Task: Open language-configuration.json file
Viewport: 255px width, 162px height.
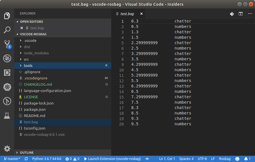Action: pos(63,91)
